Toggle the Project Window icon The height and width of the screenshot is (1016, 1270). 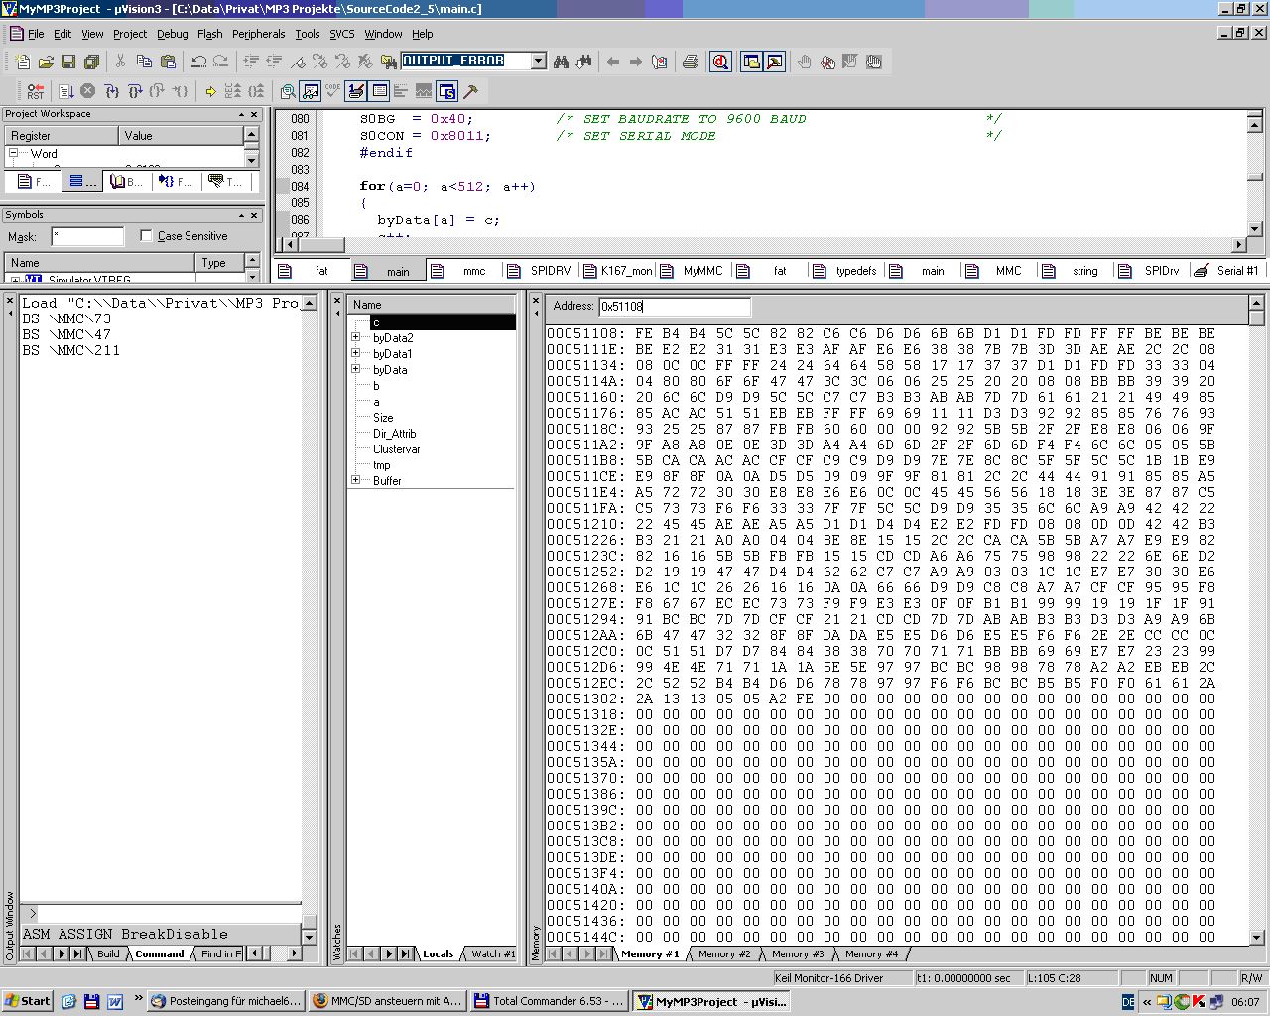(x=751, y=62)
